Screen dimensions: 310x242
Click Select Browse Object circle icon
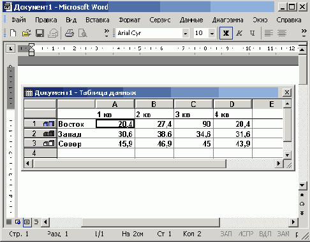tap(302, 204)
